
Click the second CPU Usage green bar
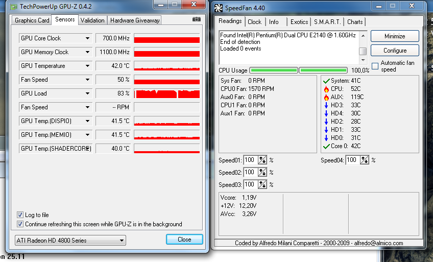click(323, 70)
